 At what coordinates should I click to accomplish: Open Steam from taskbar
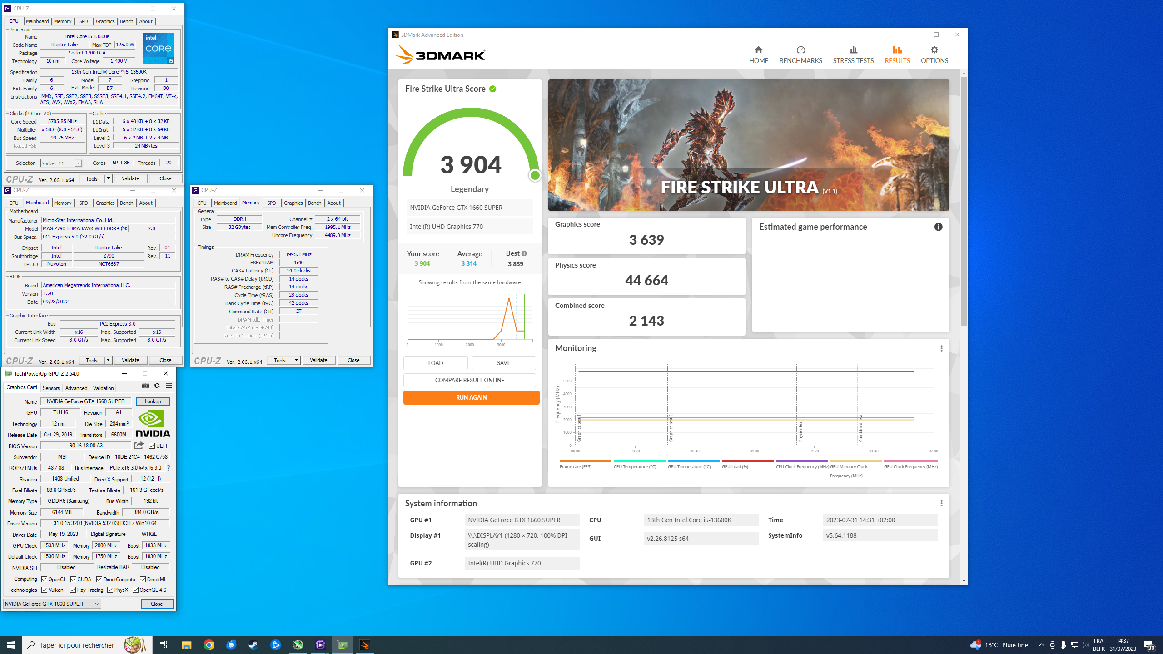pos(253,645)
